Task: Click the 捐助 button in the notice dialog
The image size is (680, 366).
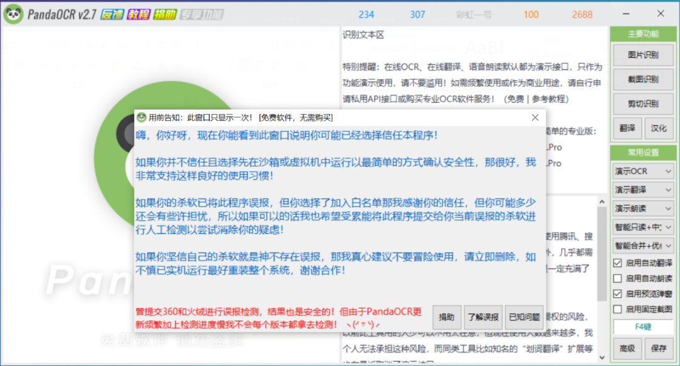Action: coord(446,317)
